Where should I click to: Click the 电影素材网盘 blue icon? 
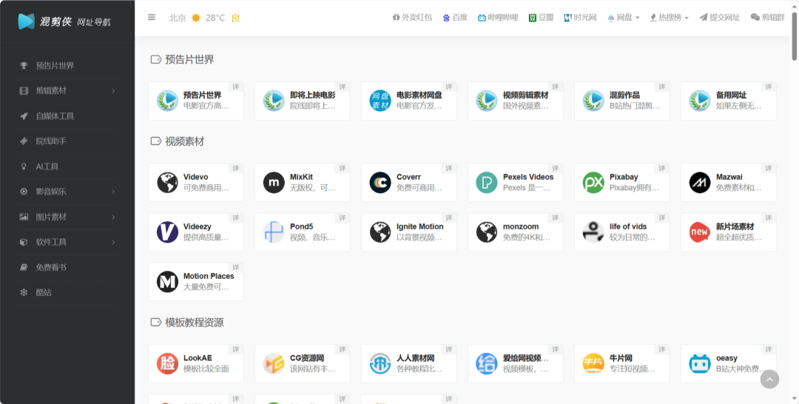tap(380, 101)
